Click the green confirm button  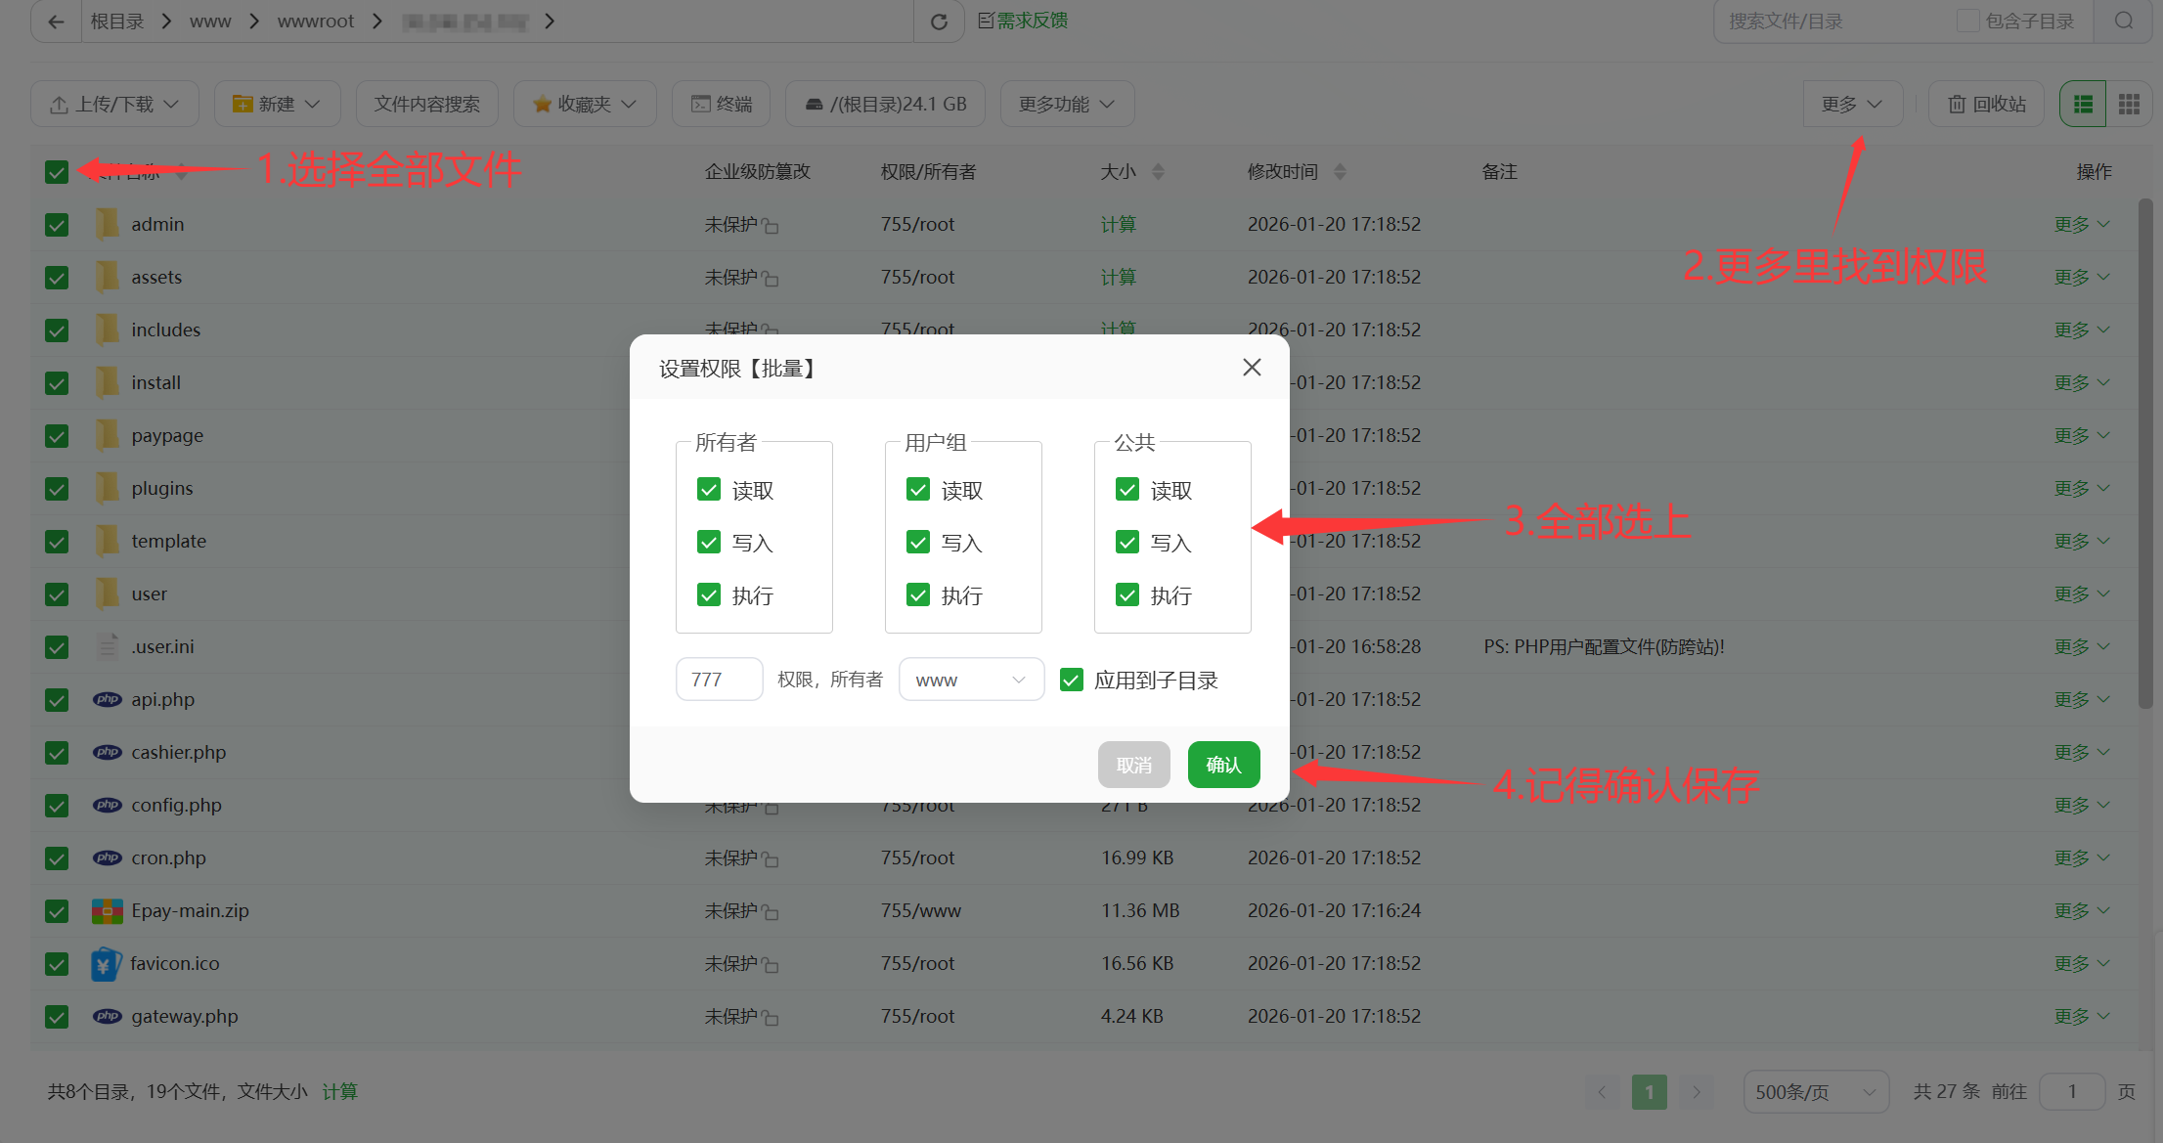point(1223,765)
